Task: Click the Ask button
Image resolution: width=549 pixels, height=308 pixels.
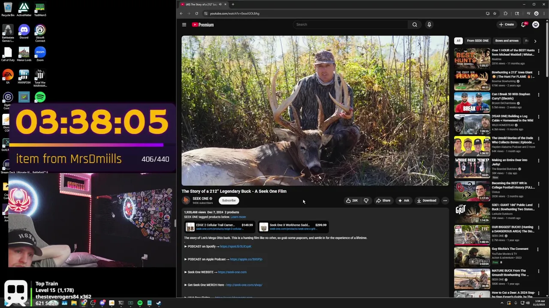Action: point(404,201)
